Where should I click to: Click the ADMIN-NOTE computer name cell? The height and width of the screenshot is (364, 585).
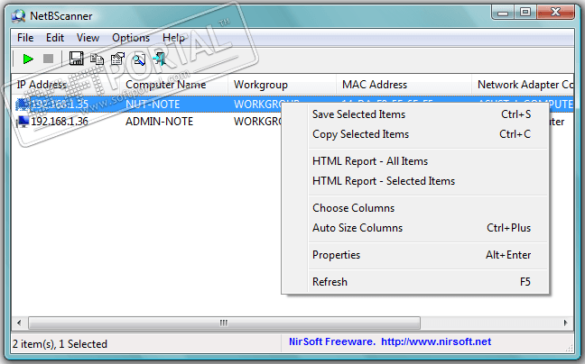[x=159, y=122]
